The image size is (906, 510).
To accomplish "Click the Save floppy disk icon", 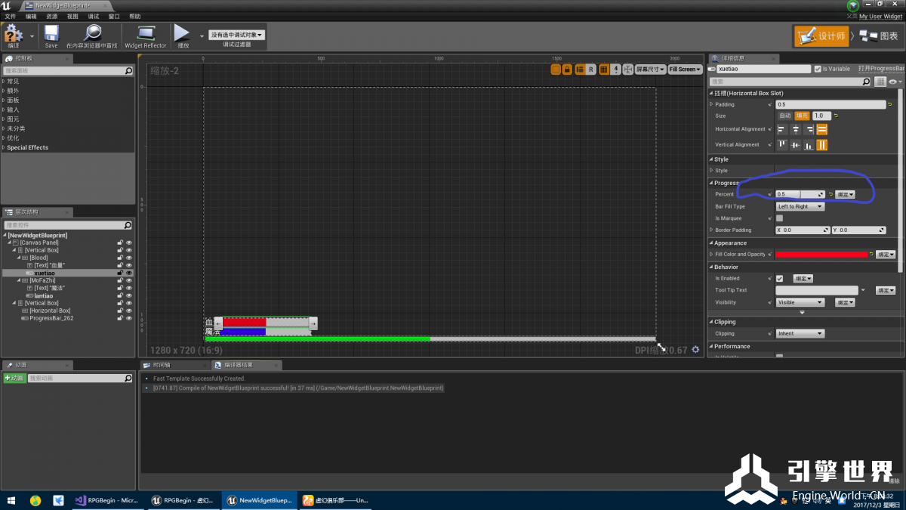I will (51, 34).
